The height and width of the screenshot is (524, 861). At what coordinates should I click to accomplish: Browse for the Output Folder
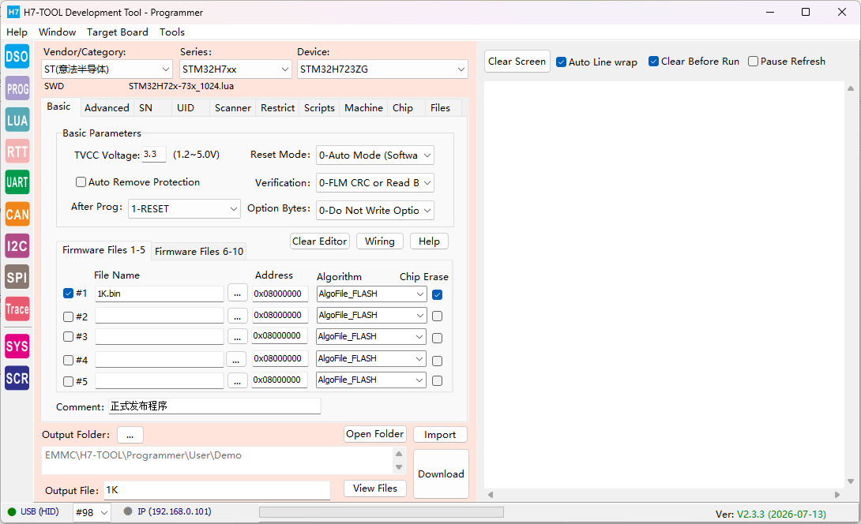[x=130, y=435]
